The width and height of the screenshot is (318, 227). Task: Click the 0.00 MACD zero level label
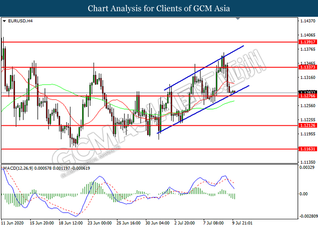click(304, 194)
